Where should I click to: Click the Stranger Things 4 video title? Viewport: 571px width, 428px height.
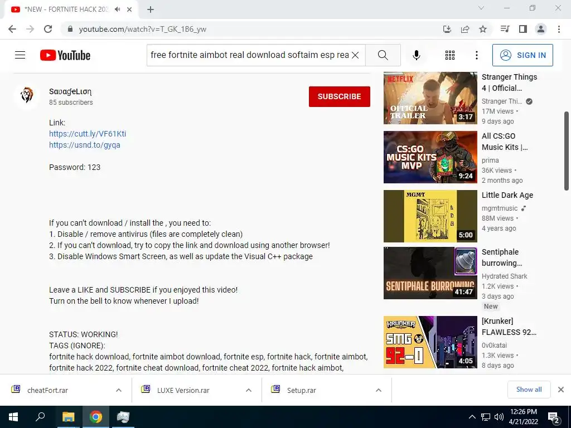[x=509, y=82]
